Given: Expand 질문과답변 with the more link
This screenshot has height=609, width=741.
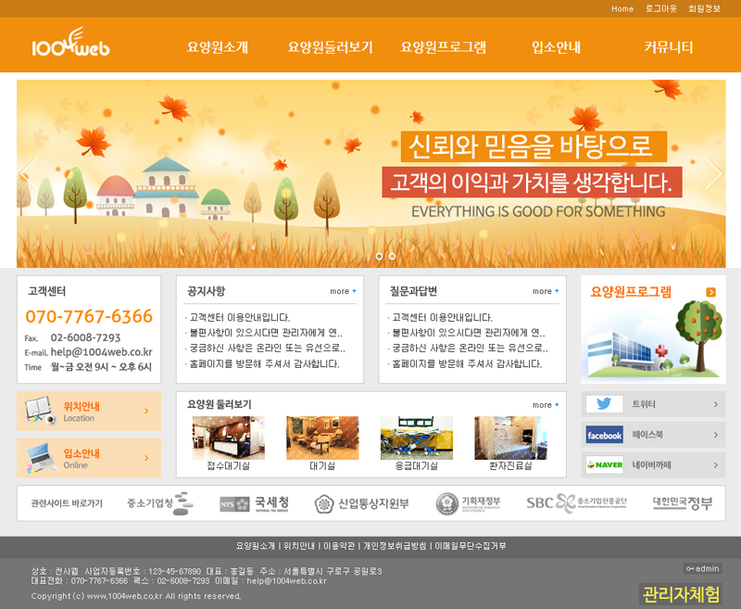Looking at the screenshot, I should [546, 291].
